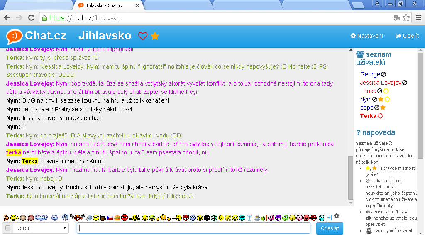425x235 pixels.
Task: Toggle mute for user Nym
Action: [x=374, y=99]
